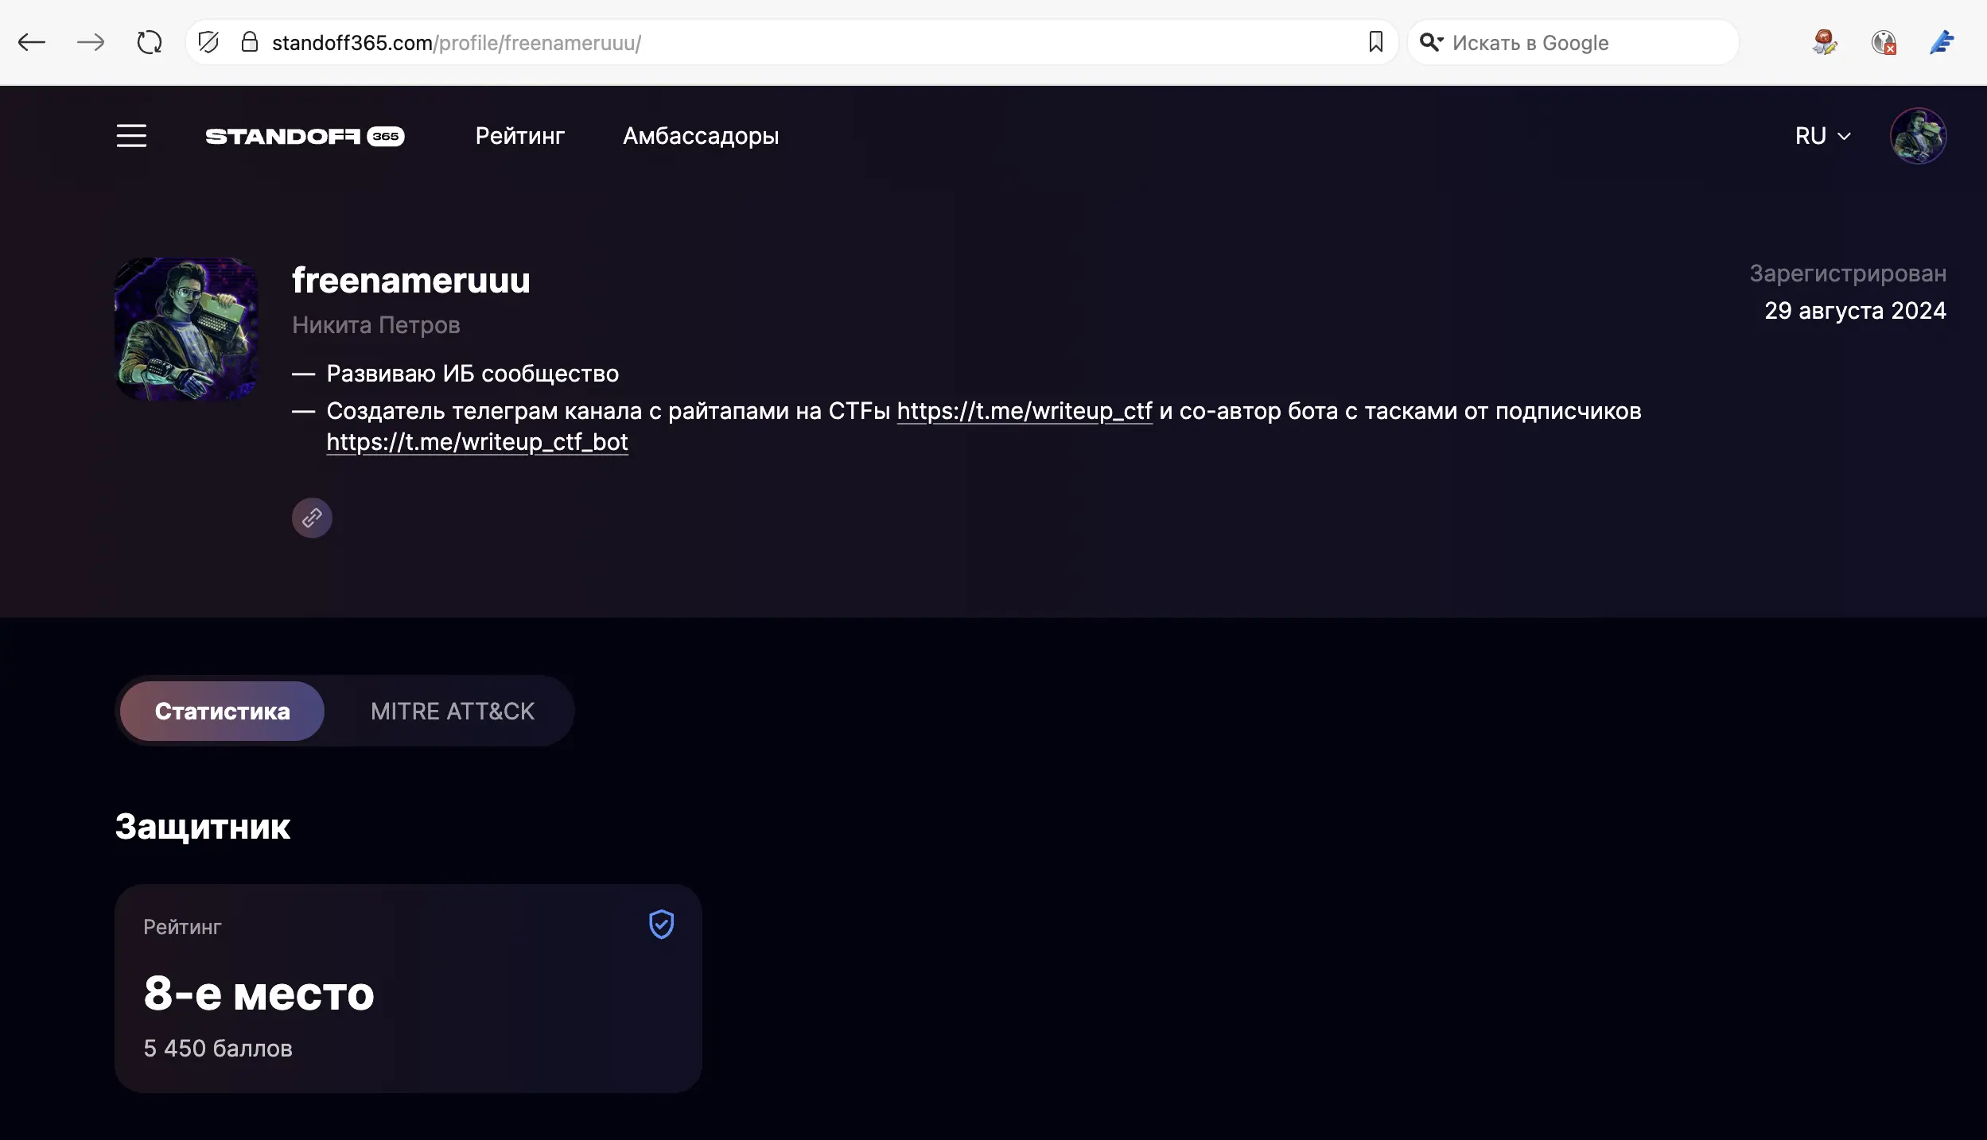Image resolution: width=1987 pixels, height=1140 pixels.
Task: Click the 5 450 баллов score text
Action: coord(218,1049)
